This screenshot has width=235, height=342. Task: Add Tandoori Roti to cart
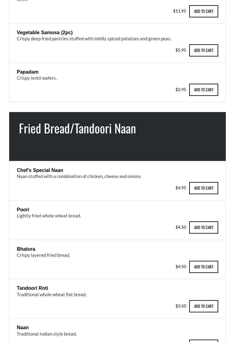(x=204, y=306)
